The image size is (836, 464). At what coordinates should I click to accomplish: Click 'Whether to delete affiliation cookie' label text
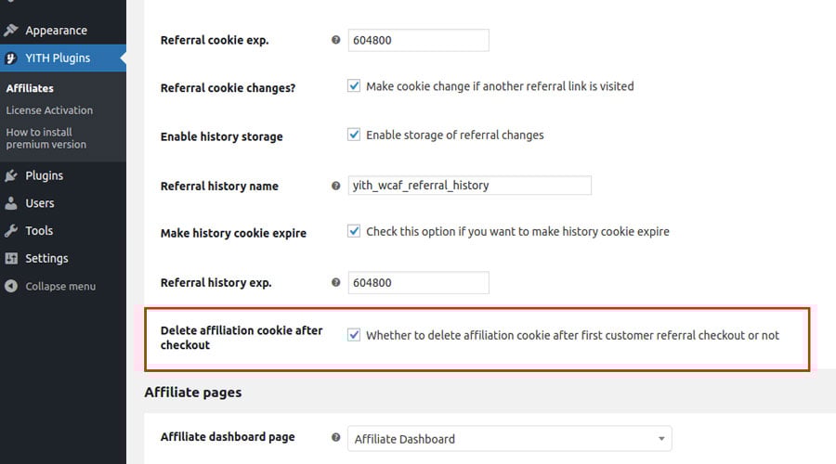coord(572,335)
